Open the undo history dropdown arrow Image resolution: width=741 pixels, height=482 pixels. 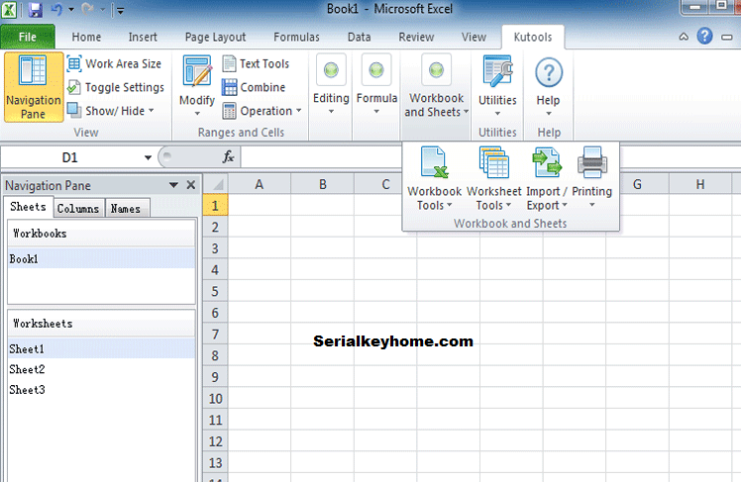(71, 10)
